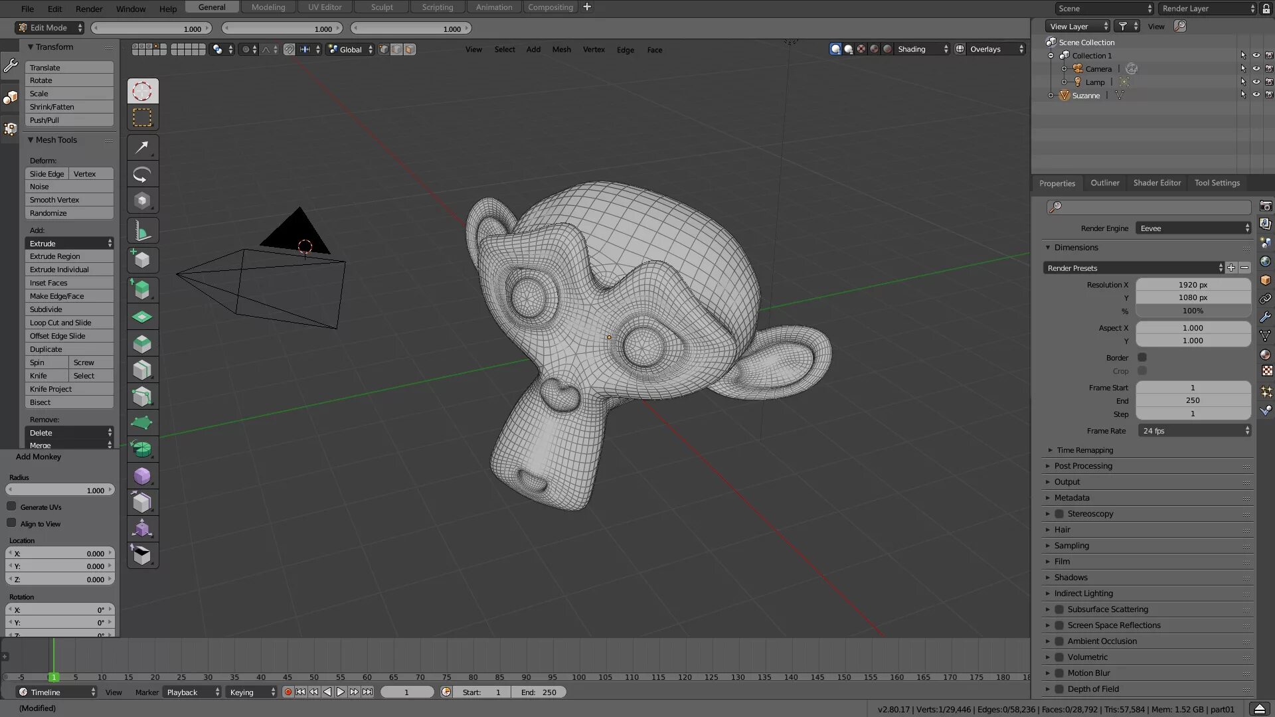Screen dimensions: 1275x717
Task: Click the Loop Cut and Slide button
Action: [x=69, y=323]
